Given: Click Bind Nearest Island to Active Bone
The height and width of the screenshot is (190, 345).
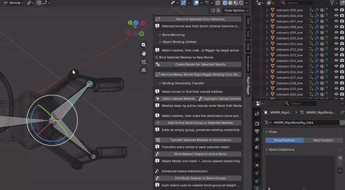Looking at the screenshot, I should point(198,154).
